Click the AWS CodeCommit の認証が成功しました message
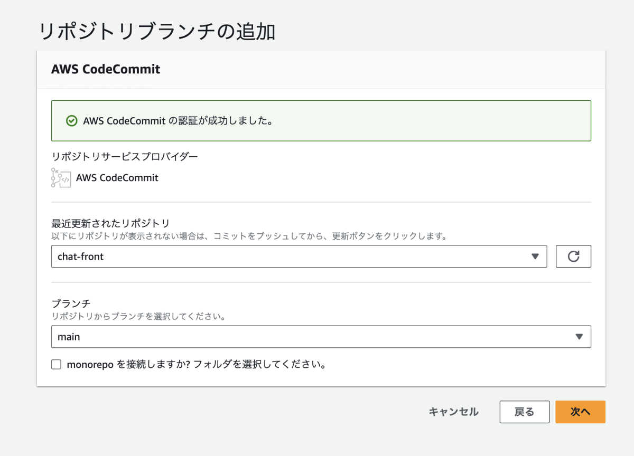This screenshot has height=456, width=634. (178, 121)
